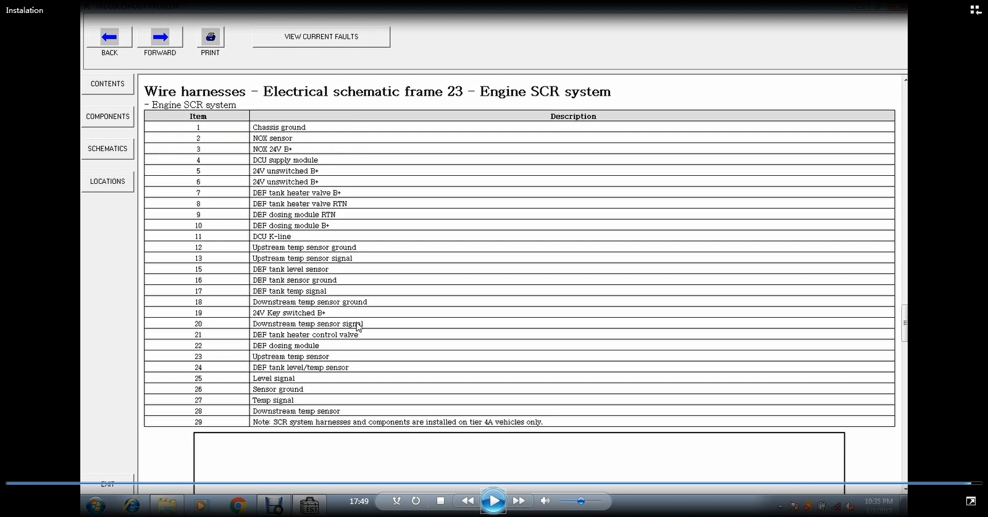The height and width of the screenshot is (517, 988).
Task: Stop the video playback
Action: click(440, 501)
